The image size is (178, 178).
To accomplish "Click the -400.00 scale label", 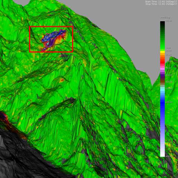I will coord(169,156).
